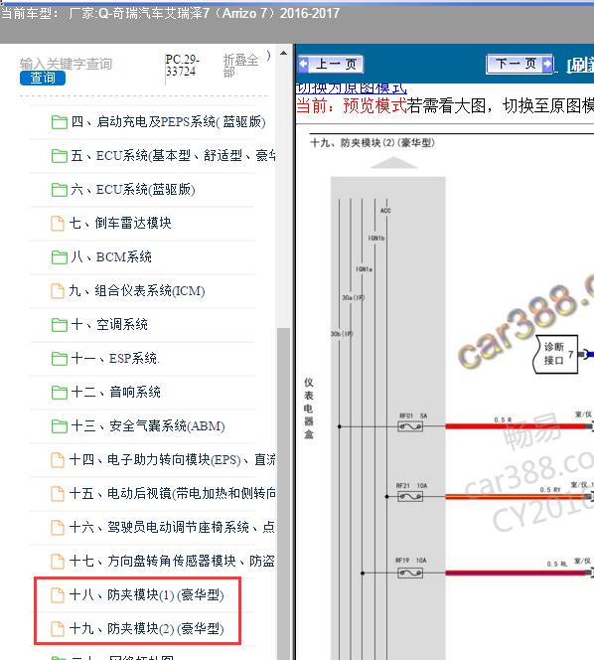Click right arrow icon on 下一页 button

pyautogui.click(x=547, y=64)
